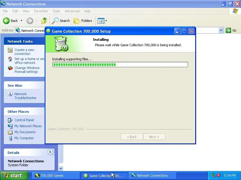Click the Installing supporting files status text

(x=72, y=59)
